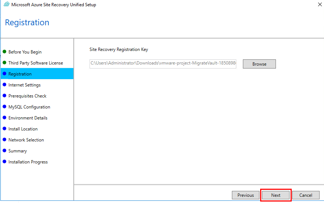Click the blue dot beside Summary

click(4, 151)
